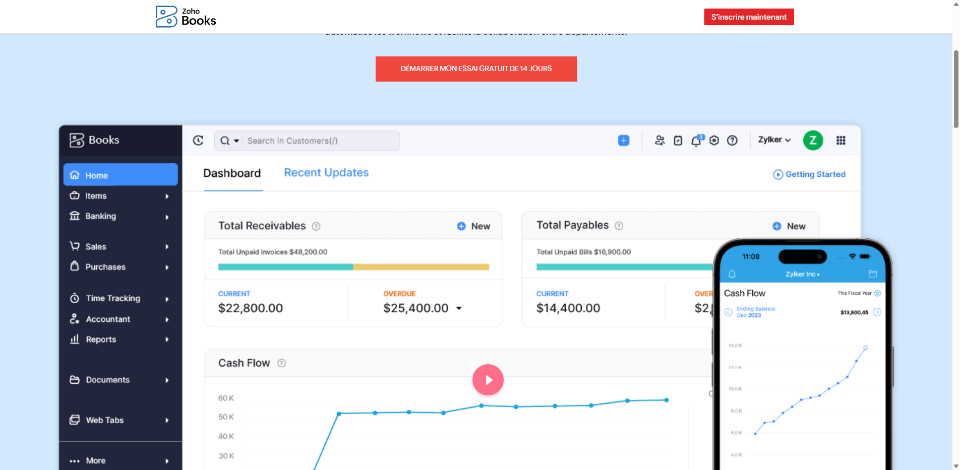Expand the Banking sidebar menu

coord(120,216)
